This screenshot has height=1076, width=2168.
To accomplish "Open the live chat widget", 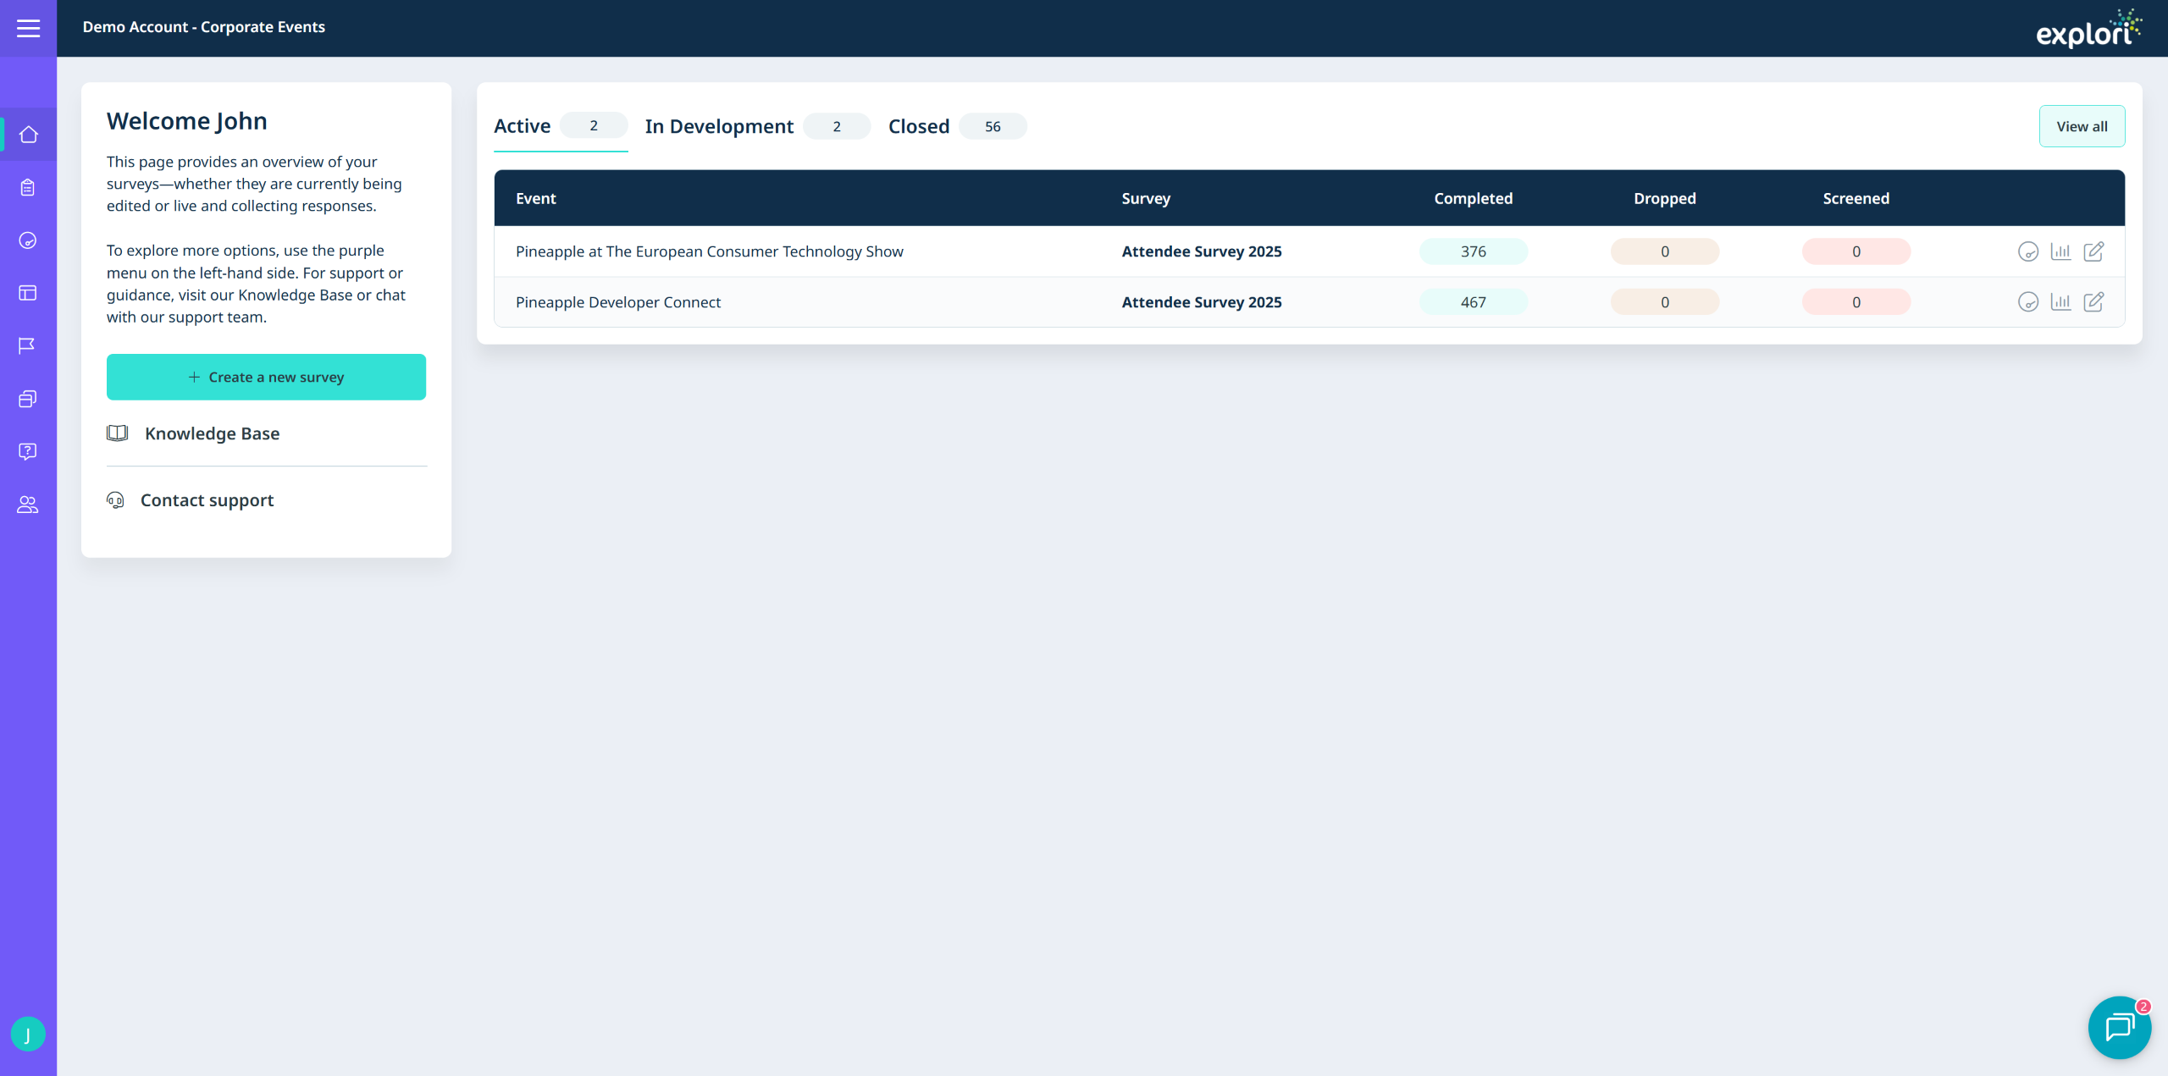I will point(2120,1027).
